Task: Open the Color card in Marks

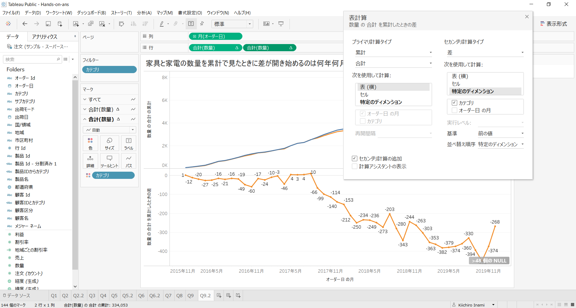Action: (x=90, y=144)
